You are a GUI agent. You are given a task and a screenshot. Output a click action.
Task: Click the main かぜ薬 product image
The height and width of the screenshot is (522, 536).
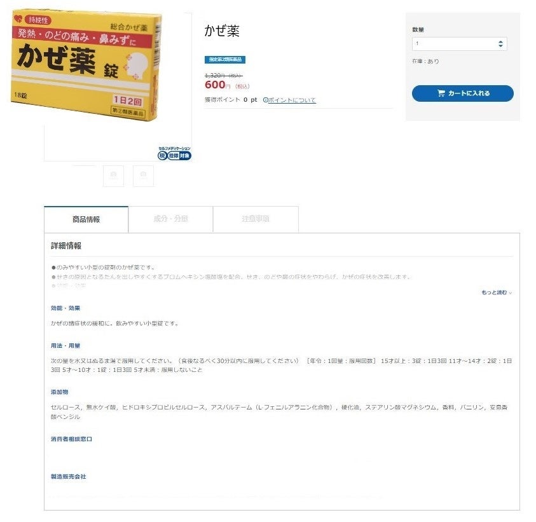[86, 65]
